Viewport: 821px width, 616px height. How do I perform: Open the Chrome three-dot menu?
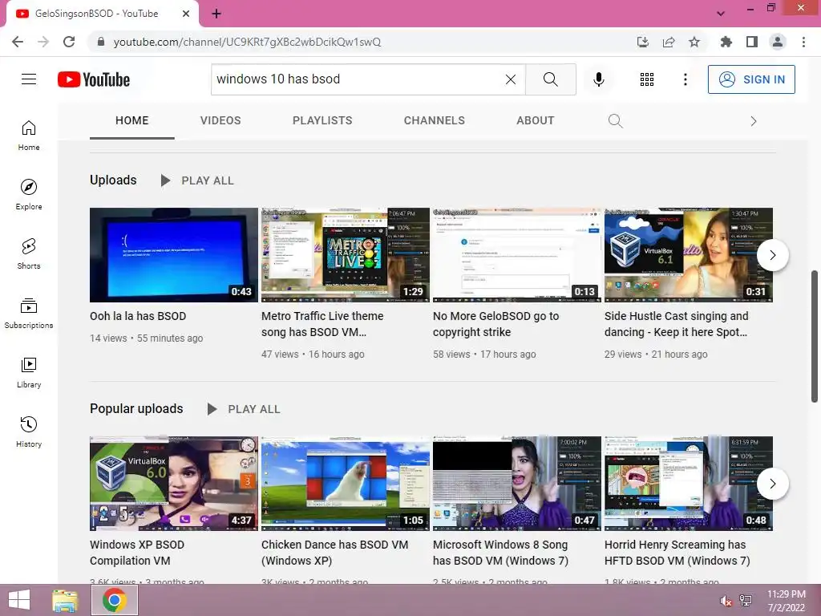(x=803, y=42)
